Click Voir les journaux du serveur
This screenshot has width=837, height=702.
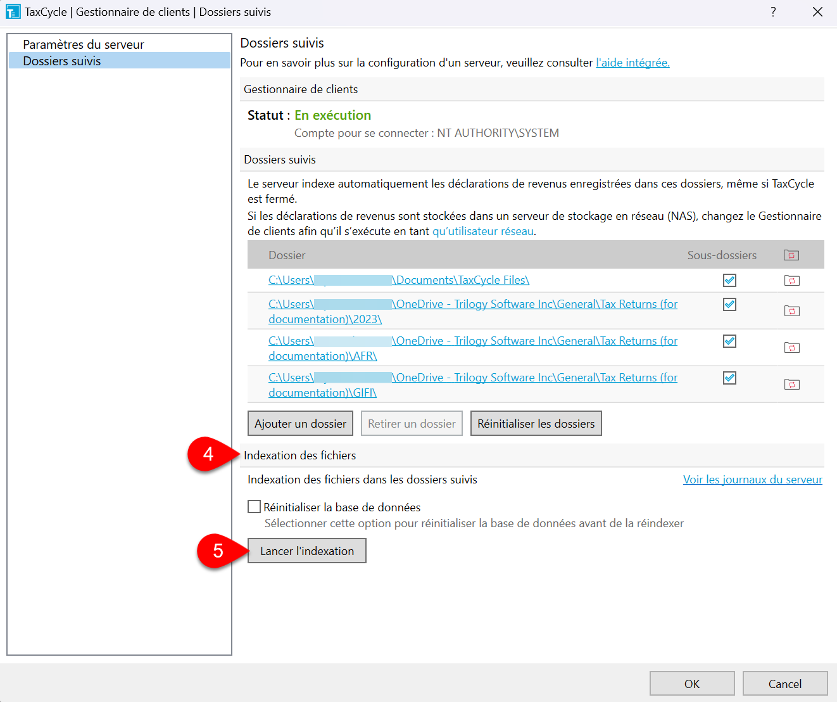pyautogui.click(x=753, y=480)
